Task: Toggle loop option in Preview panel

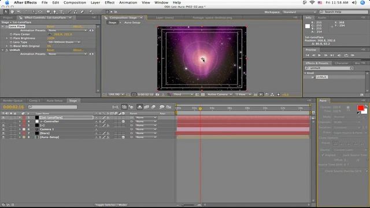Action: coord(346,55)
